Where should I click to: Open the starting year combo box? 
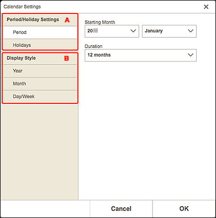(x=112, y=31)
